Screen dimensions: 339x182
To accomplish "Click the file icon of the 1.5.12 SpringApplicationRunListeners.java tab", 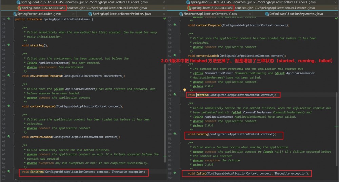I will (x=19, y=2).
